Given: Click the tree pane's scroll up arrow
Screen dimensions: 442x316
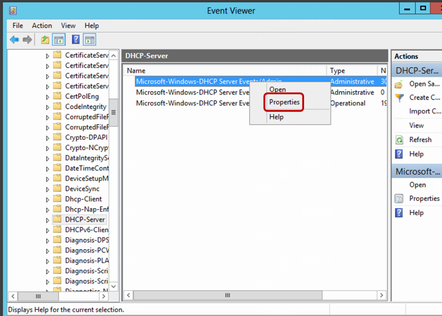Looking at the screenshot, I should point(113,56).
